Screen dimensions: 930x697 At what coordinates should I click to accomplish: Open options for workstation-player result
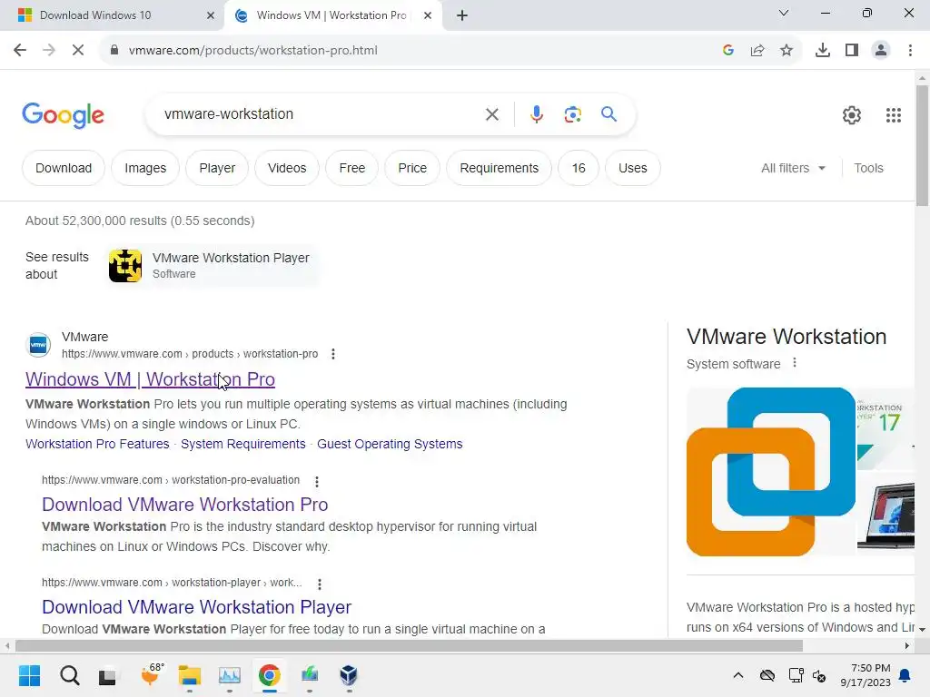click(x=320, y=584)
